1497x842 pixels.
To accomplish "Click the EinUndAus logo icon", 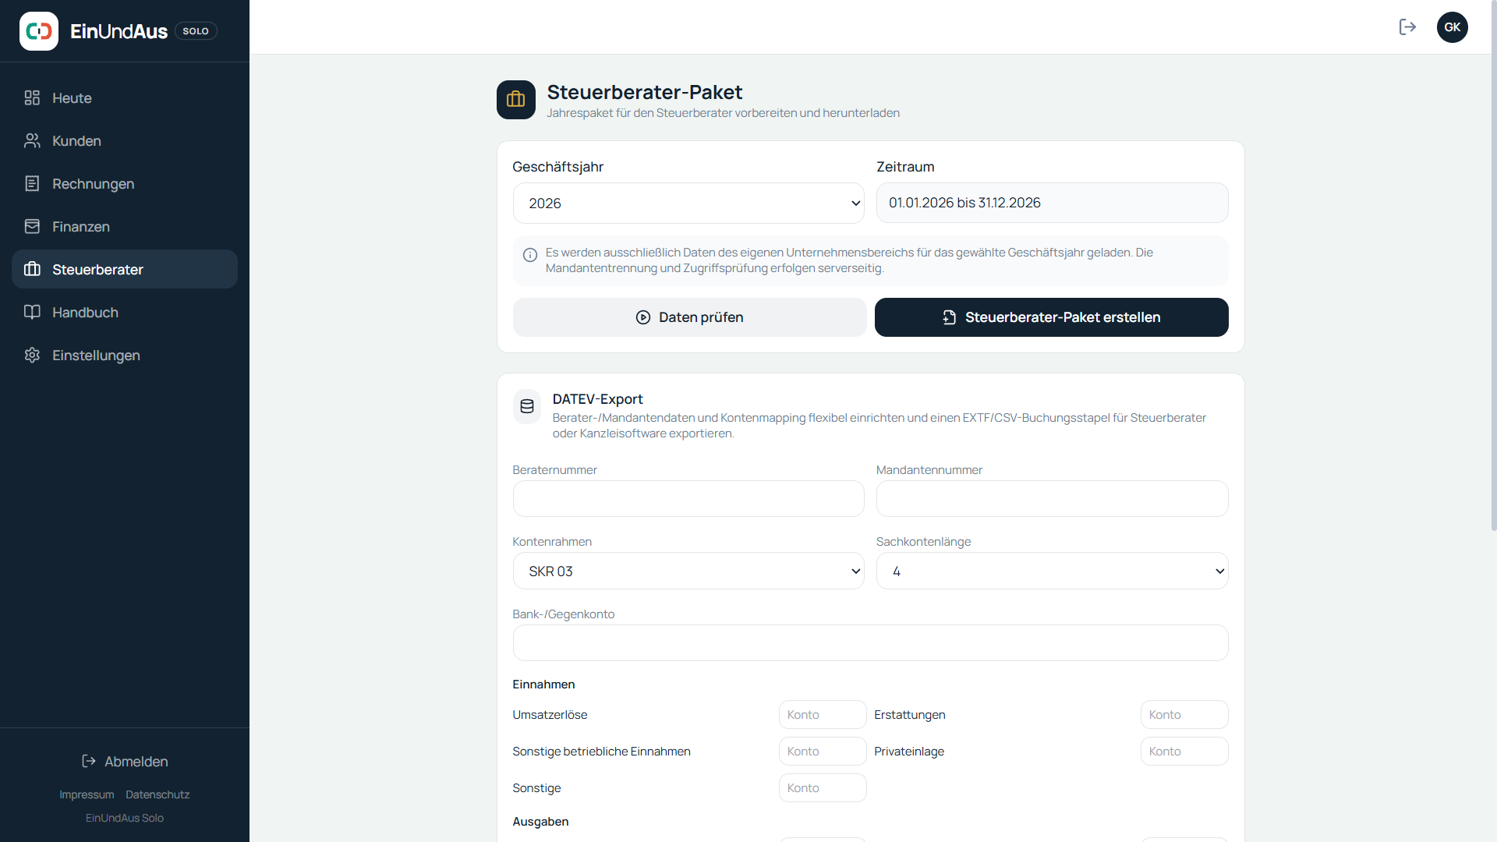I will click(x=39, y=31).
